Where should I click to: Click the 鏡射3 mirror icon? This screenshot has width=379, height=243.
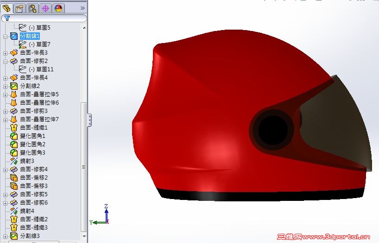(x=14, y=161)
